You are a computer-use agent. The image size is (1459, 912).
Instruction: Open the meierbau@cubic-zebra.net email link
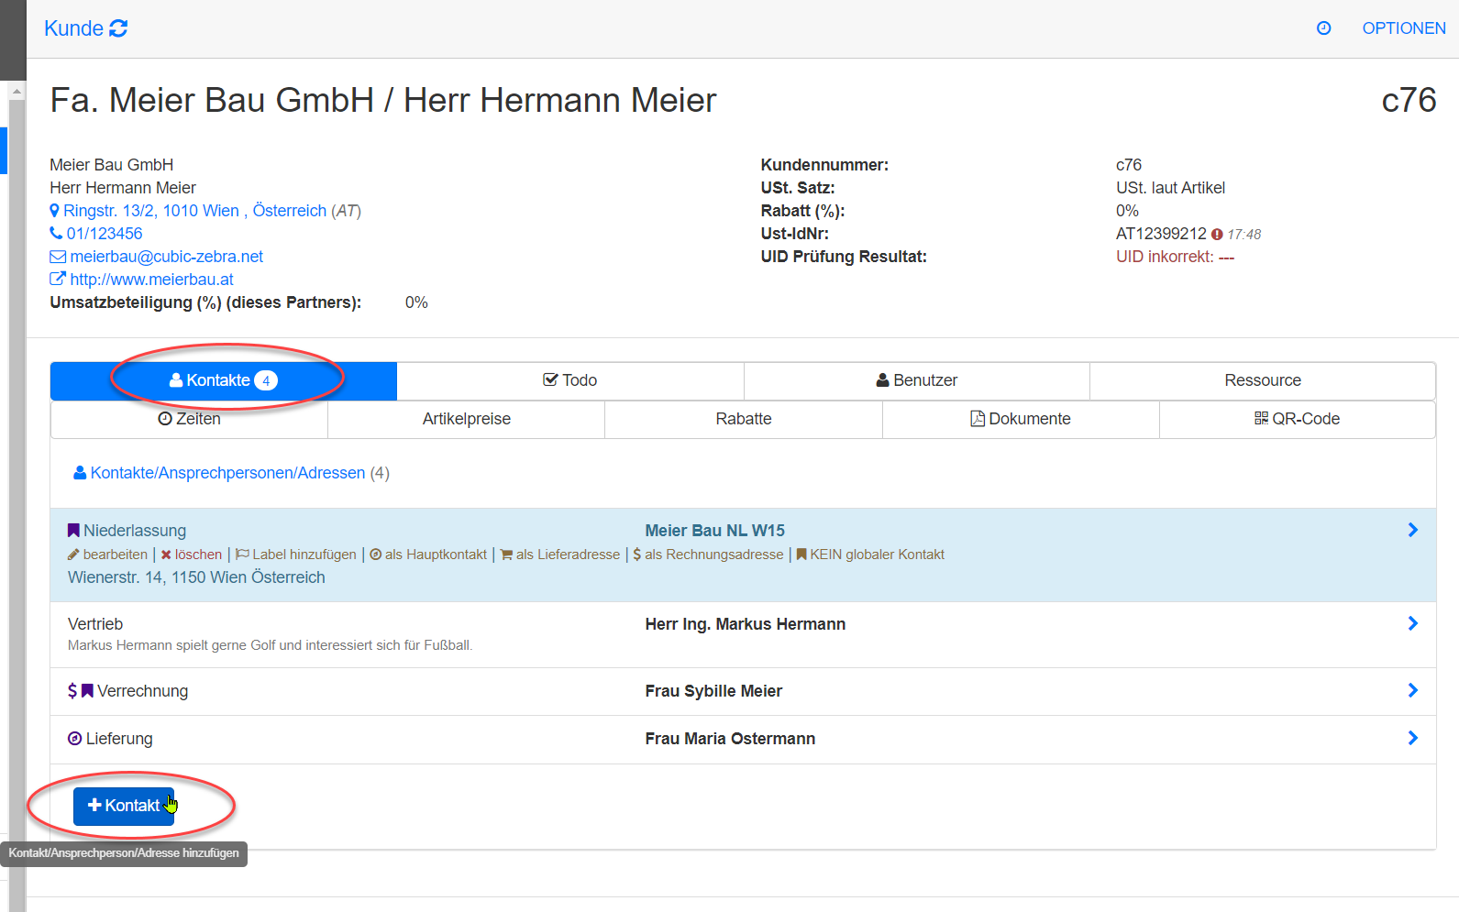click(166, 257)
